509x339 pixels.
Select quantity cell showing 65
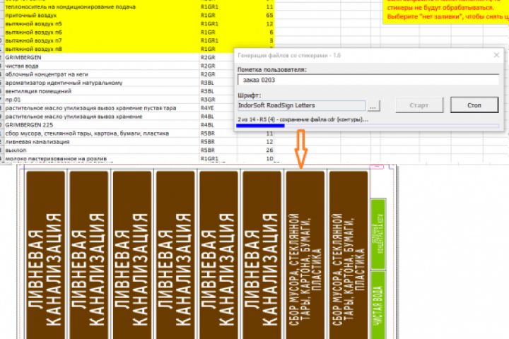click(x=256, y=16)
